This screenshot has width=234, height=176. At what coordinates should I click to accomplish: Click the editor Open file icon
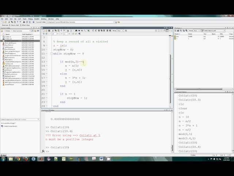click(46, 30)
